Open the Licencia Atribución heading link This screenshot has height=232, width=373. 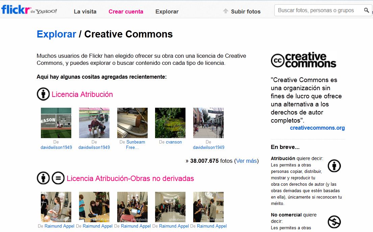point(82,94)
